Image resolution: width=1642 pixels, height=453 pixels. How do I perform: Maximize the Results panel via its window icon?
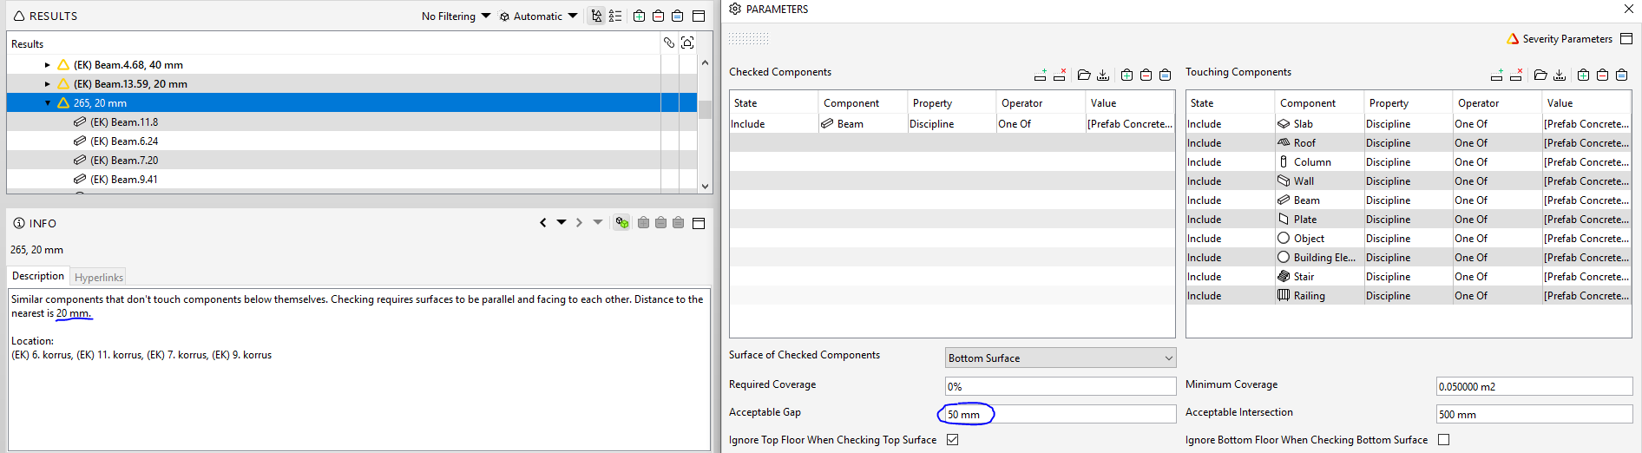(x=698, y=16)
